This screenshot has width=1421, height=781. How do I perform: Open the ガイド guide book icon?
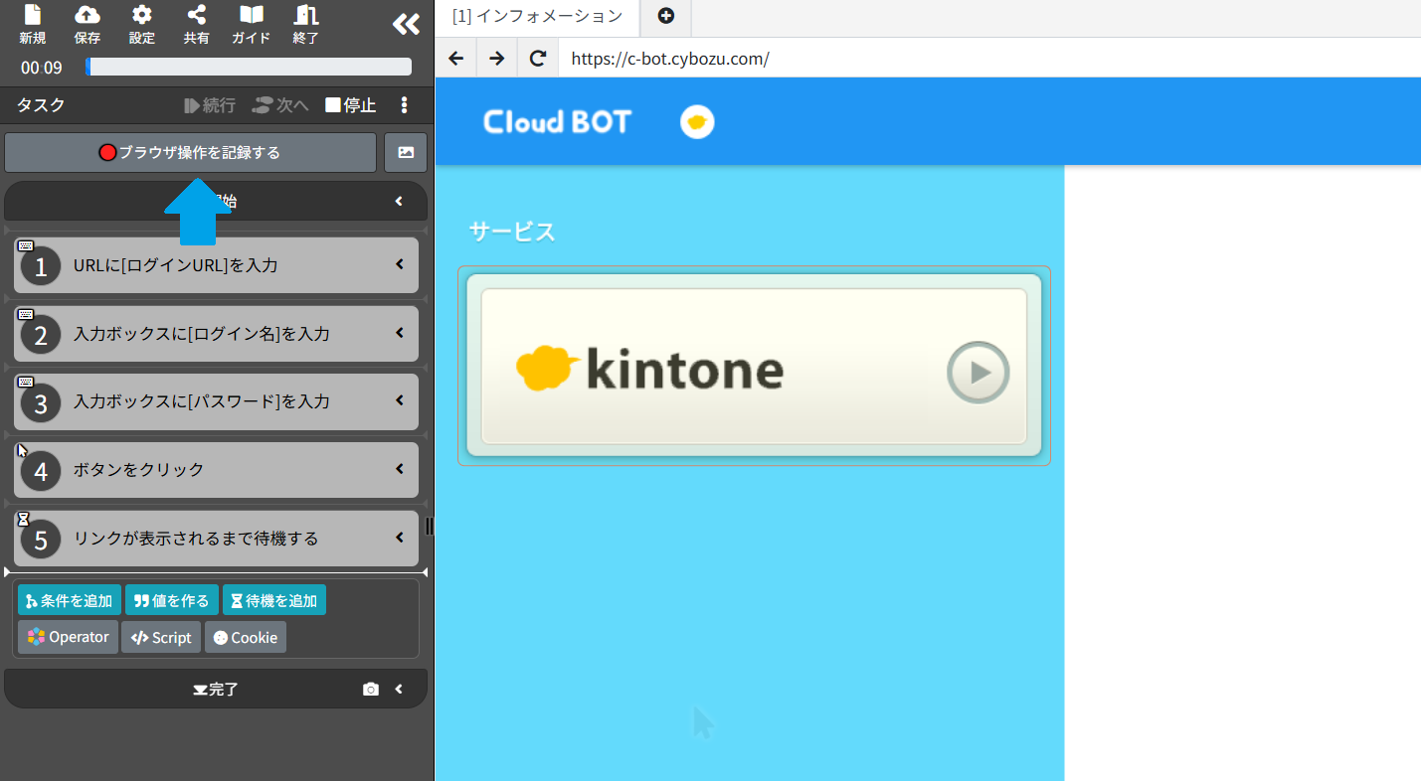click(252, 25)
